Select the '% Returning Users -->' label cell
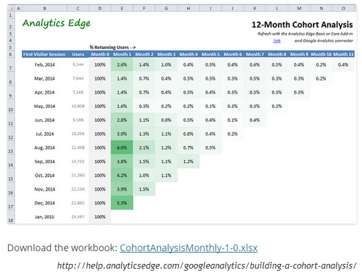 (x=113, y=47)
